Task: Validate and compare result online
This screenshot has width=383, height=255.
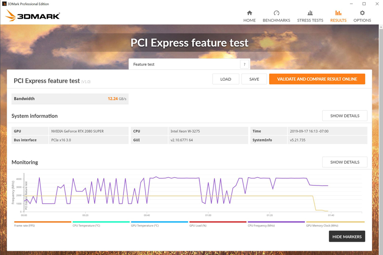Action: pos(317,79)
